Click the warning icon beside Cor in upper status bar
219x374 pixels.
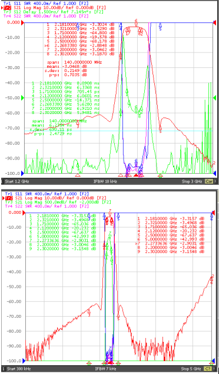tap(215, 181)
